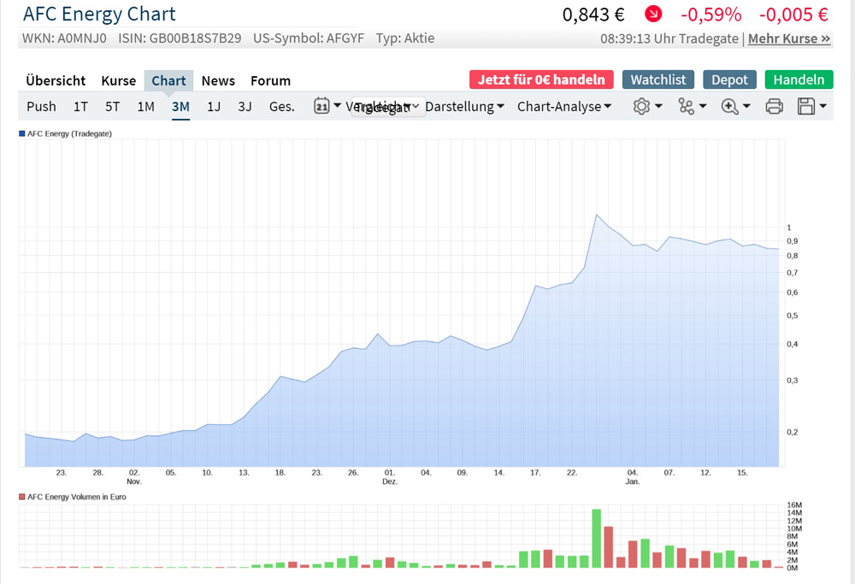The image size is (855, 584).
Task: Select the Ges. timeframe
Action: 282,106
